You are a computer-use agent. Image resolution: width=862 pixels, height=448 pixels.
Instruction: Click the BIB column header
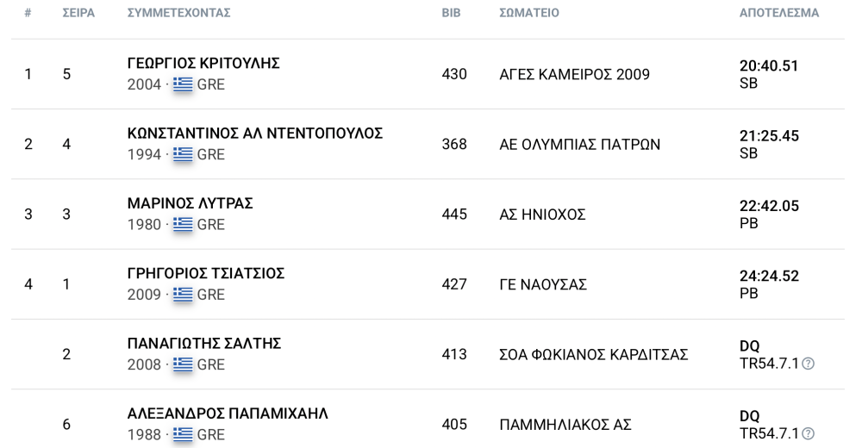tap(451, 13)
